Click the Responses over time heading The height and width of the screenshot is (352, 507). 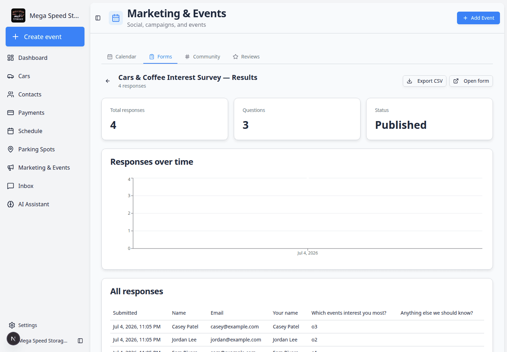pyautogui.click(x=152, y=162)
